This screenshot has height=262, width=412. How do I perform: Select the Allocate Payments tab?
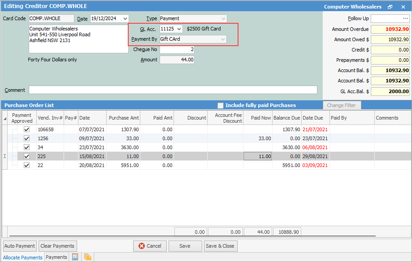click(23, 258)
